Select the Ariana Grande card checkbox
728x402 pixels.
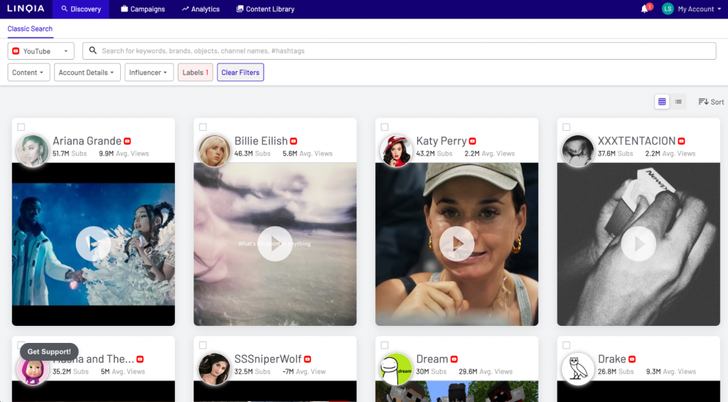click(21, 127)
